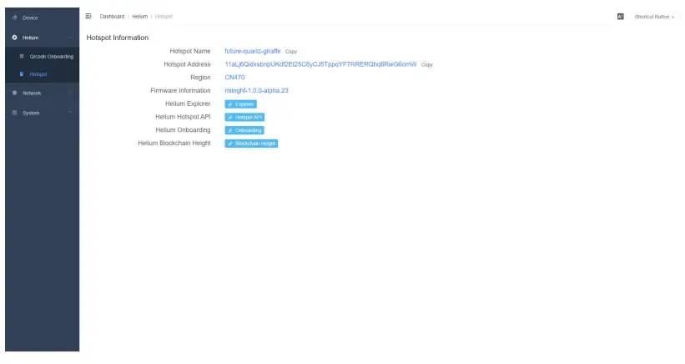This screenshot has width=685, height=364.
Task: Click the future-quartz-giraffe hotspot name
Action: 253,51
